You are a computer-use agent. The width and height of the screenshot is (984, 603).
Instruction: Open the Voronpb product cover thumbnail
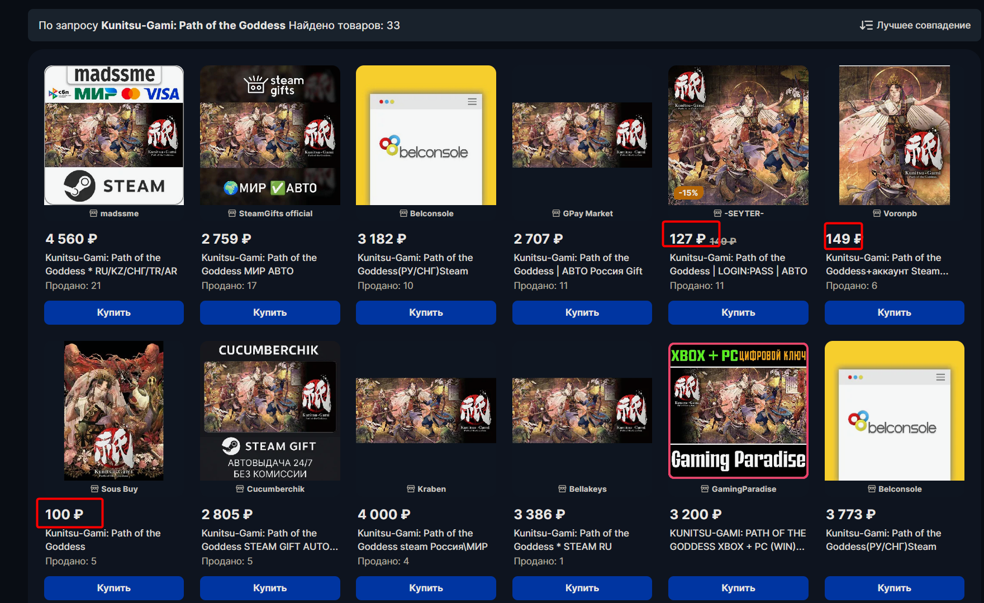pyautogui.click(x=895, y=135)
